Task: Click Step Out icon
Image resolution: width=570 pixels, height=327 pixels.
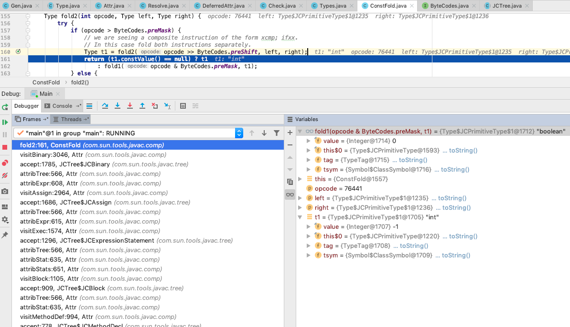Action: pyautogui.click(x=142, y=106)
